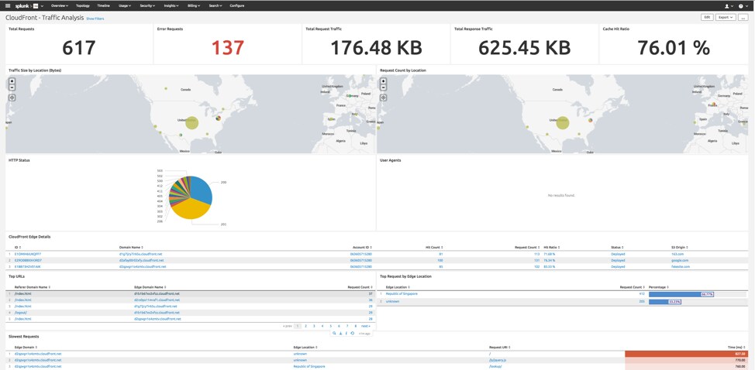The height and width of the screenshot is (370, 755).
Task: Open the help question mark menu
Action: 742,5
